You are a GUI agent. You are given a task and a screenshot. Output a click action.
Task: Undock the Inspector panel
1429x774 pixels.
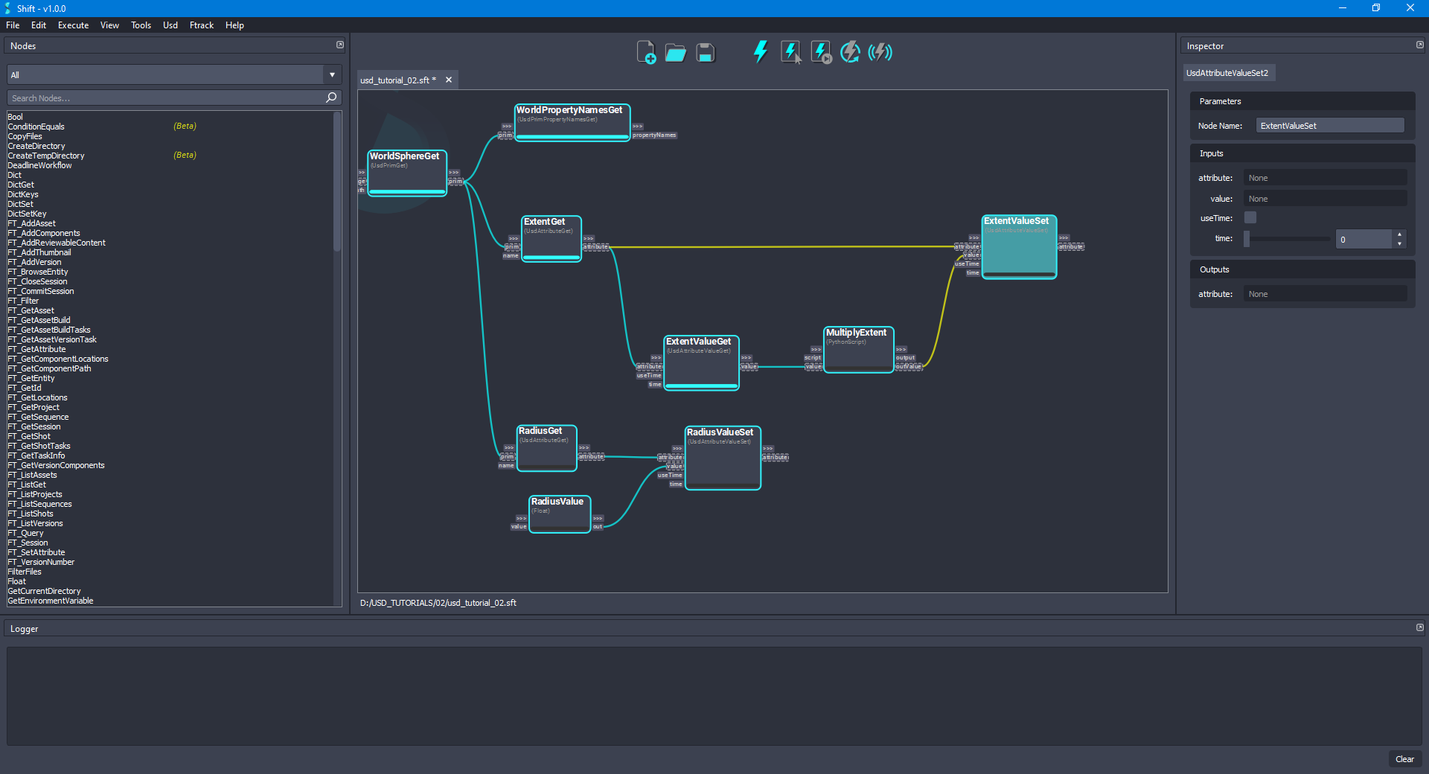1420,45
